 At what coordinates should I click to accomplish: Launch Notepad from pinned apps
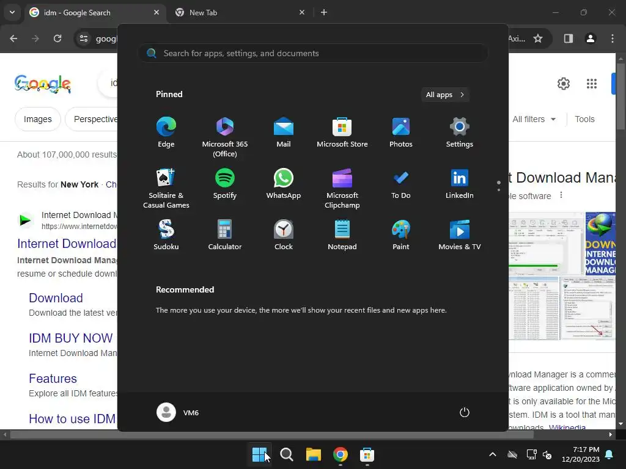coord(342,235)
